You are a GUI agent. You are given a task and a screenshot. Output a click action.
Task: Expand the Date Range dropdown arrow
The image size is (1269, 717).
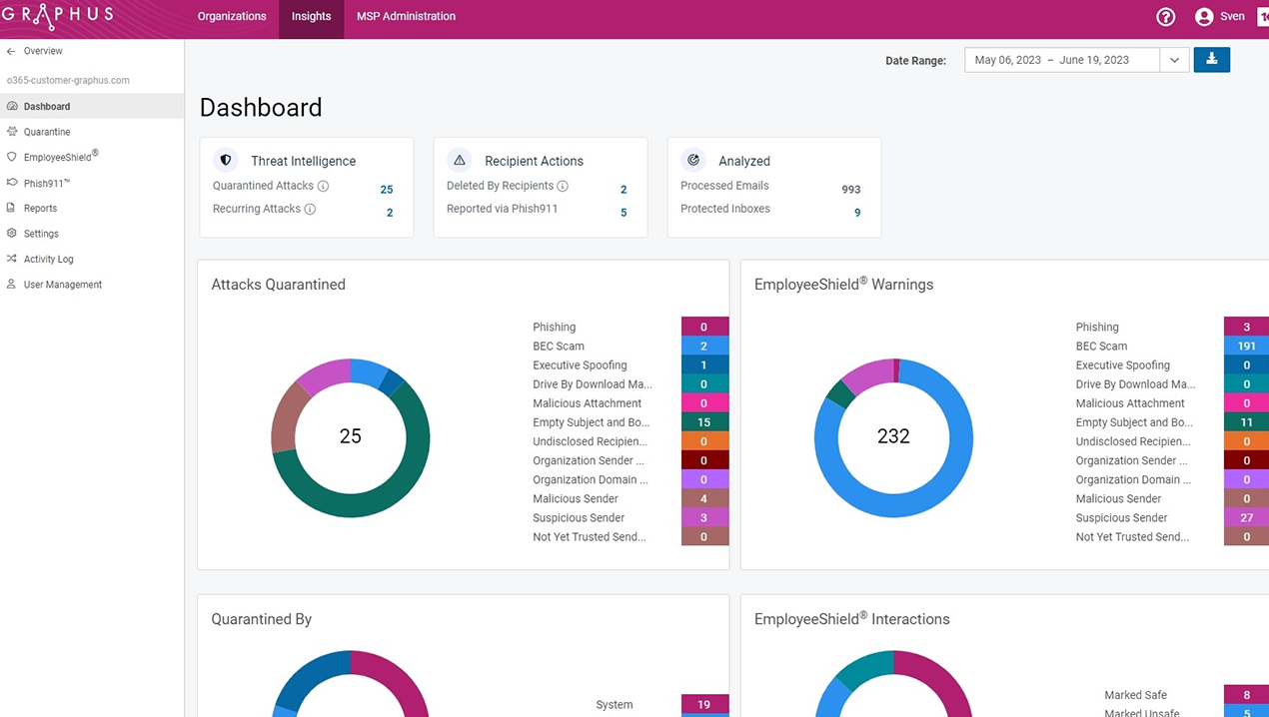pyautogui.click(x=1174, y=60)
